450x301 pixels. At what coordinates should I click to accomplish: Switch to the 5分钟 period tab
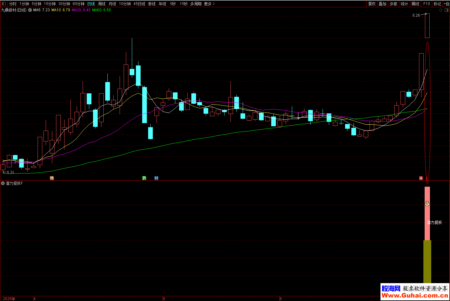pos(36,4)
